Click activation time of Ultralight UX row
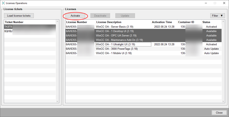229x117 pixels. pos(164,45)
